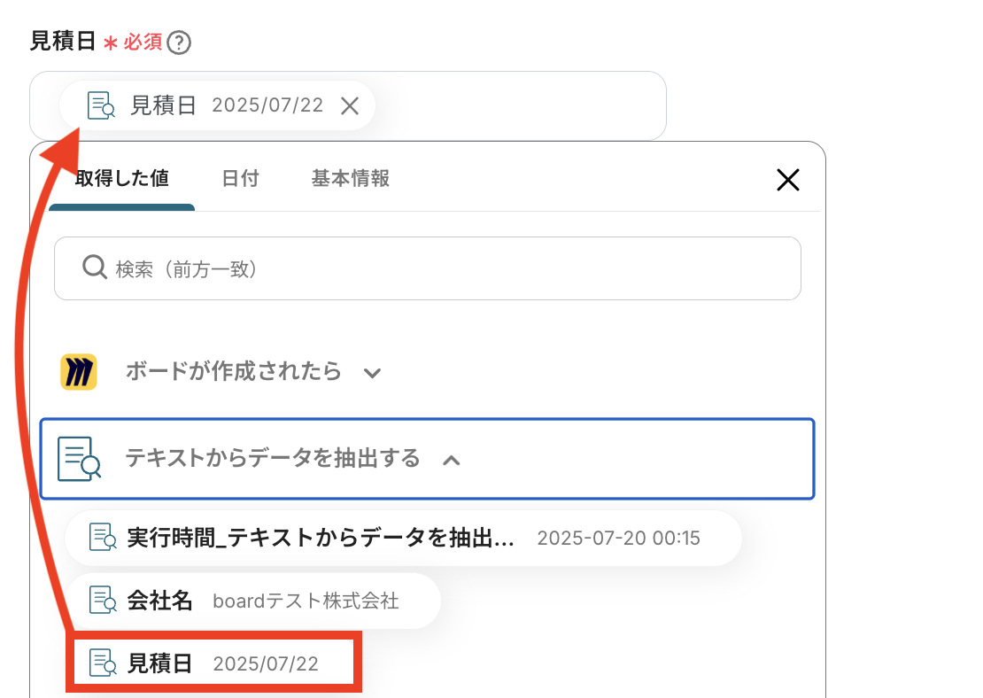Click テキストからデータを抽出する section header
This screenshot has height=698, width=983.
(x=273, y=459)
